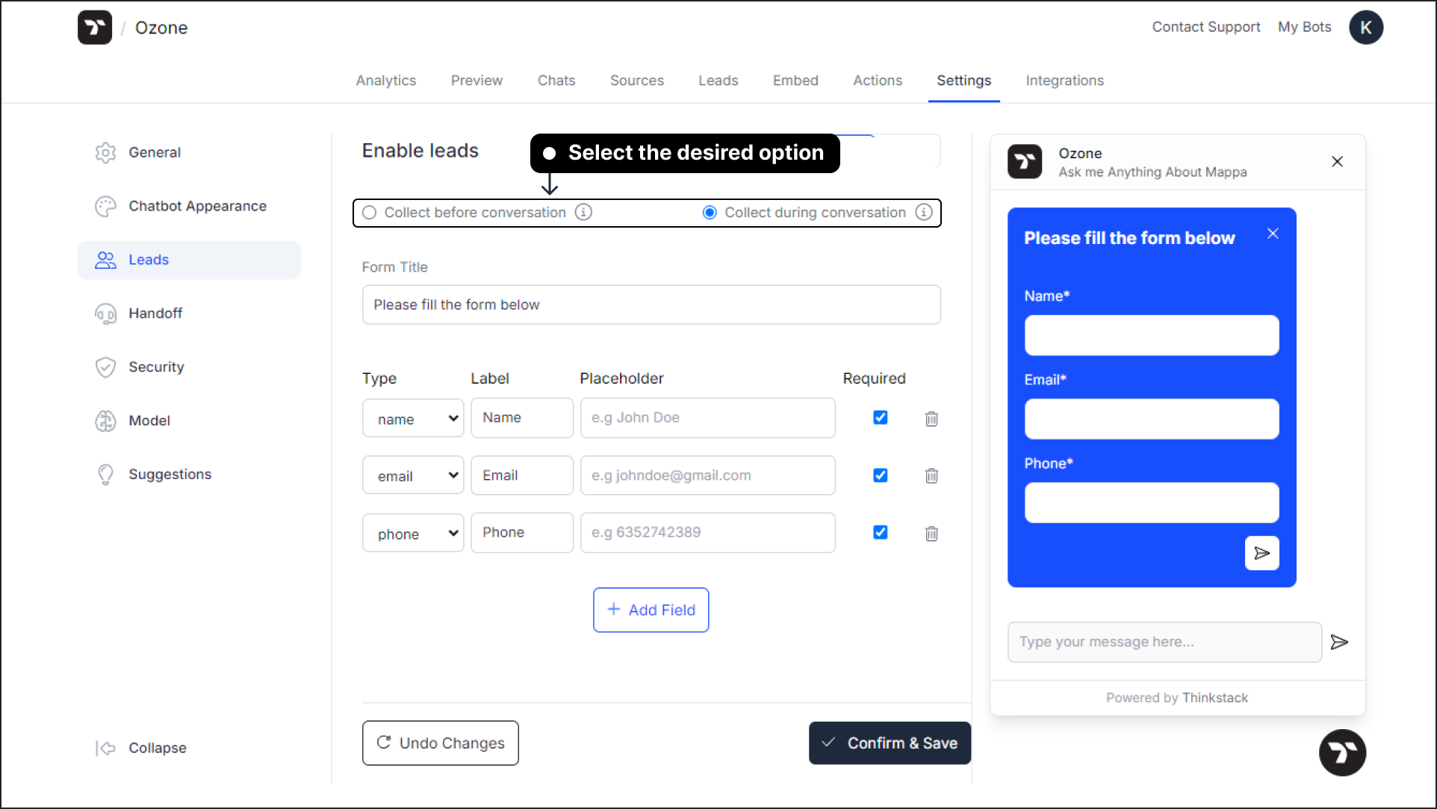Click info icon beside Collect before conversation
Viewport: 1437px width, 809px height.
point(583,212)
